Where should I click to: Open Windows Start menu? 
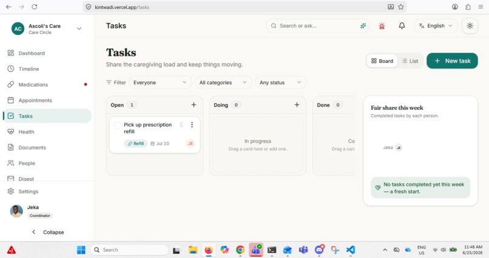pos(81,250)
